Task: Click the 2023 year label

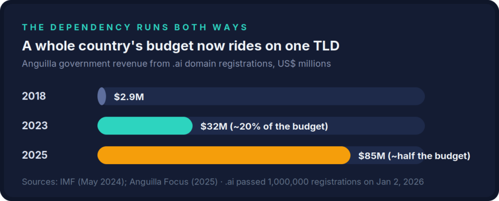Action: (x=35, y=126)
